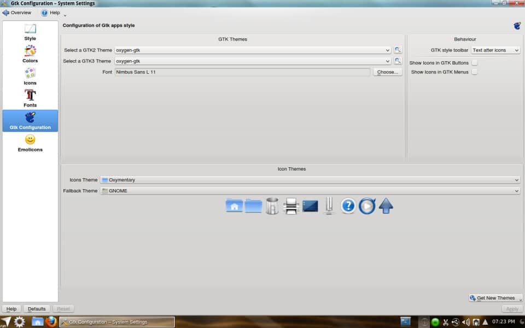Click the Apply button

(x=512, y=308)
